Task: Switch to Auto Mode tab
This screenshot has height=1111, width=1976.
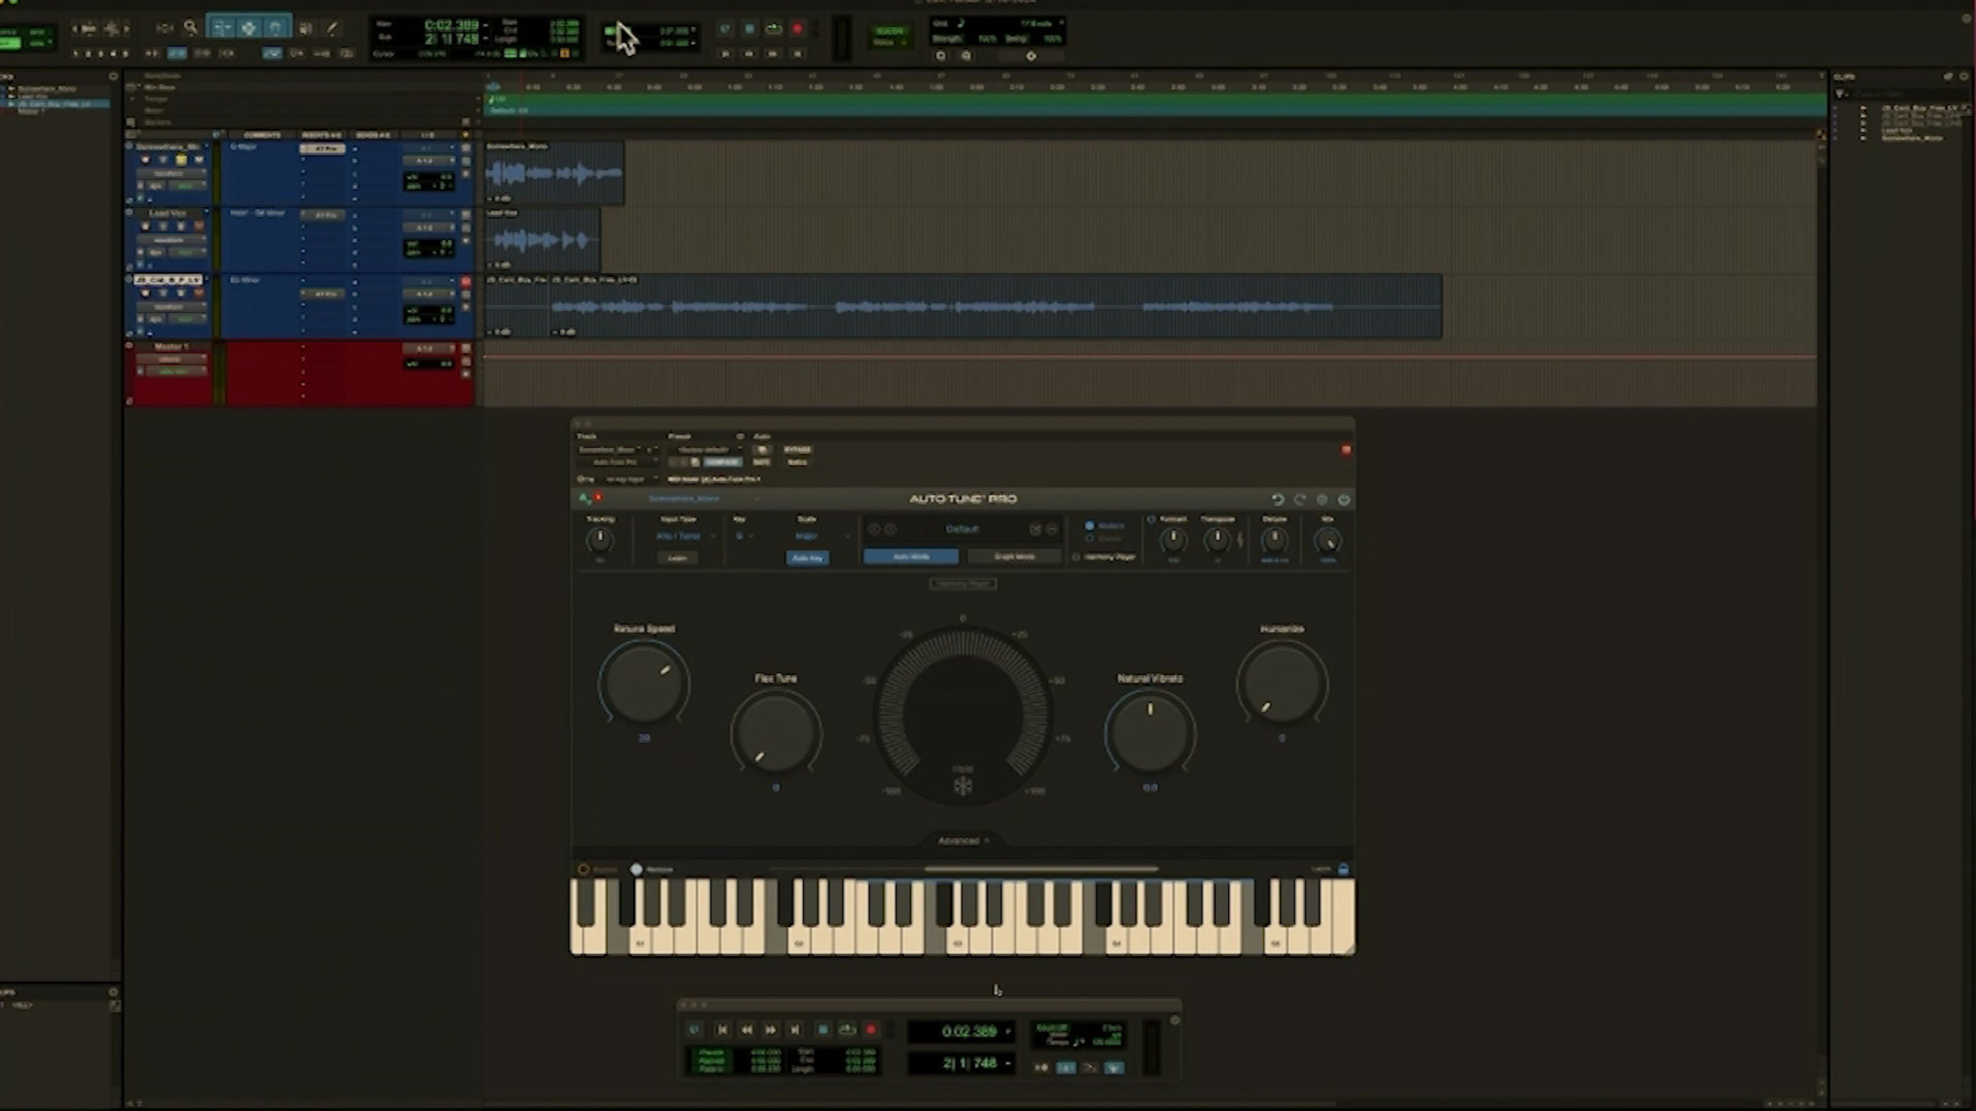Action: click(x=911, y=557)
